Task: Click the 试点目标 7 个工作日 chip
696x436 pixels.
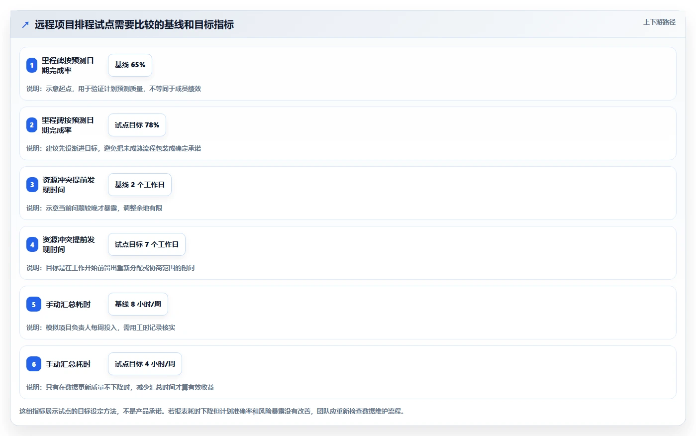Action: coord(147,244)
